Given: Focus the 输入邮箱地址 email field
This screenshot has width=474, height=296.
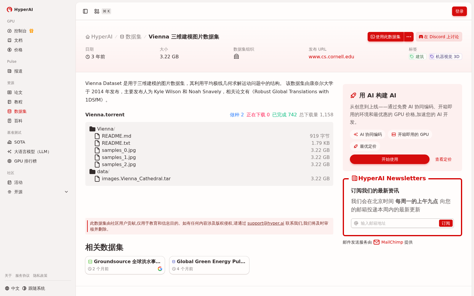Looking at the screenshot, I should pos(398,223).
